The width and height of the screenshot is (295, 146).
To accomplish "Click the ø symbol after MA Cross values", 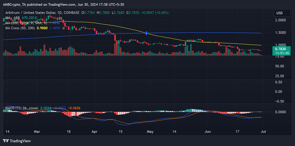I will point(64,28).
